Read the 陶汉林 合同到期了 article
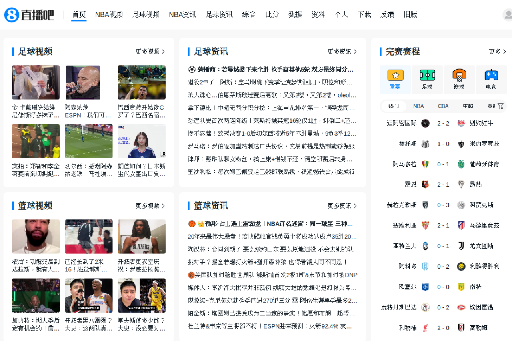 pyautogui.click(x=270, y=249)
